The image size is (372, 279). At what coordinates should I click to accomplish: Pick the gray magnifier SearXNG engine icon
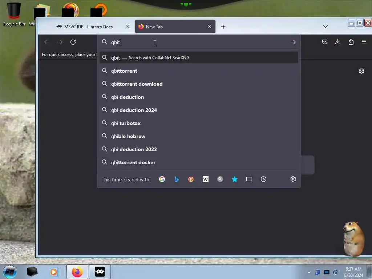pos(220,179)
